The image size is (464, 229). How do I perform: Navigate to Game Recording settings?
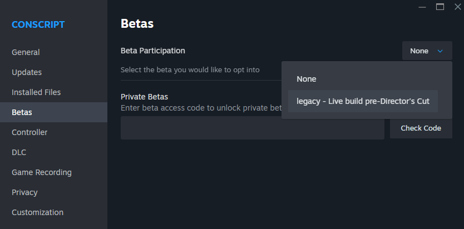(x=42, y=172)
